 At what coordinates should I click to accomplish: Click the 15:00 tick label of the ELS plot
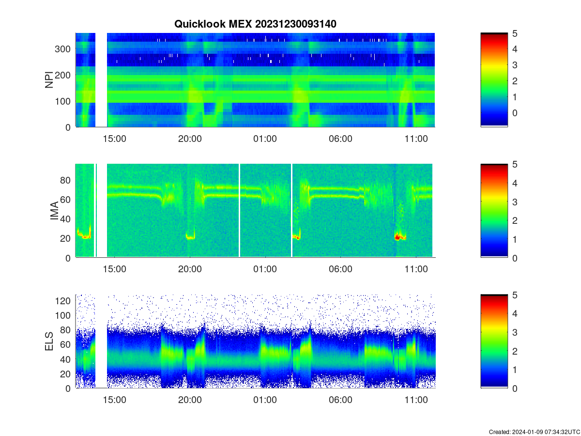(115, 400)
